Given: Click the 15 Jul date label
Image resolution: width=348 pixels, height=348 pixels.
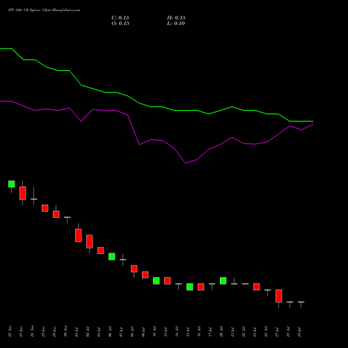Looking at the screenshot, I should pos(188,331).
